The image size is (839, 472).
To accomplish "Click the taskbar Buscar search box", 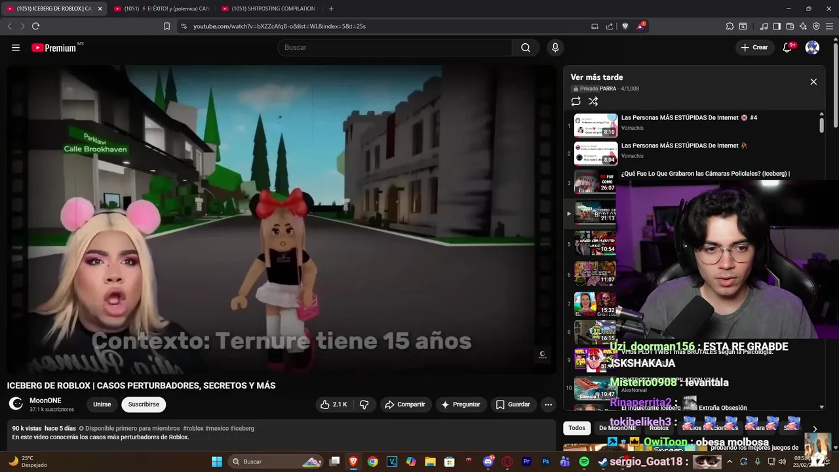I will point(275,462).
